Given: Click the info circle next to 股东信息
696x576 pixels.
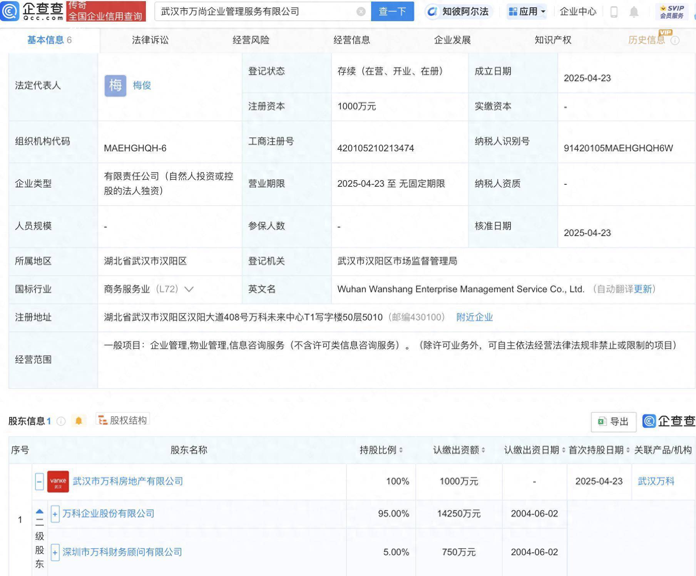Looking at the screenshot, I should tap(61, 421).
